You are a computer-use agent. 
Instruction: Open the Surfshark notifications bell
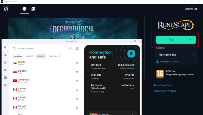(77, 49)
